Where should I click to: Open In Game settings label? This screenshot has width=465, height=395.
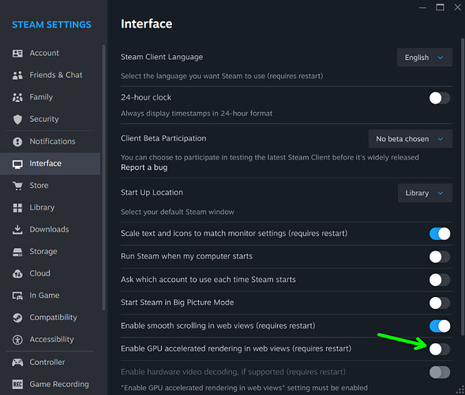[44, 295]
